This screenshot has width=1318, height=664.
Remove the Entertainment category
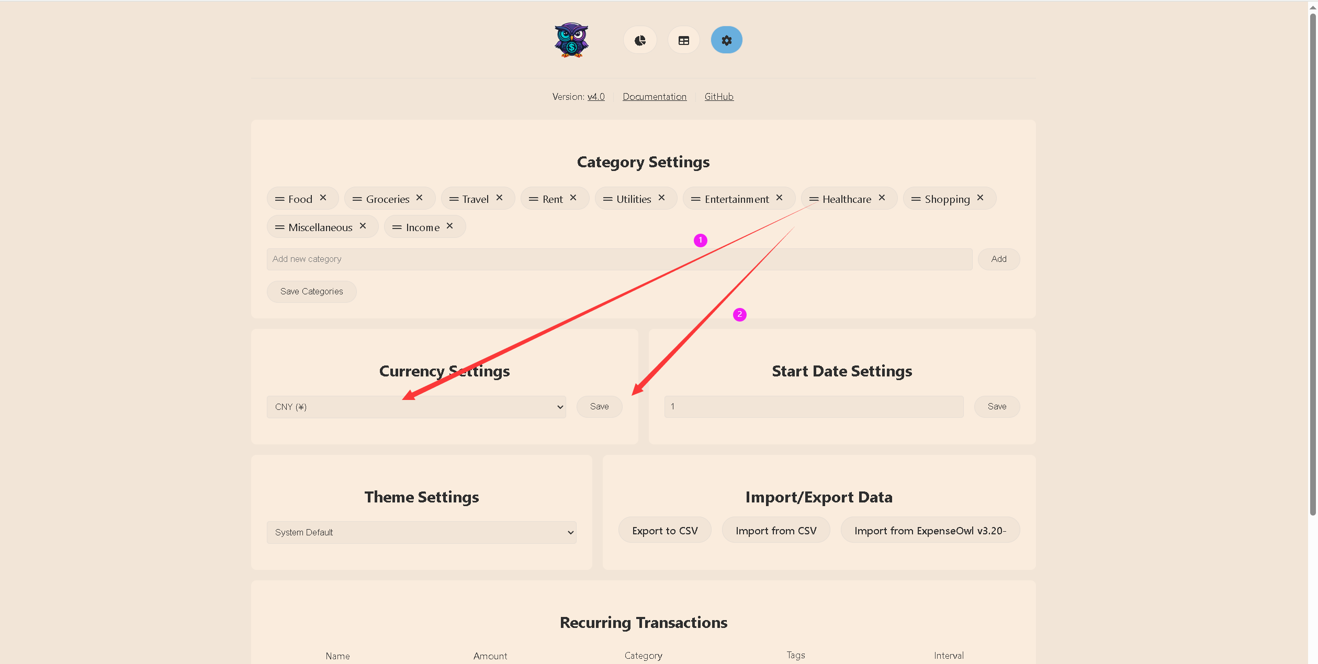coord(779,198)
